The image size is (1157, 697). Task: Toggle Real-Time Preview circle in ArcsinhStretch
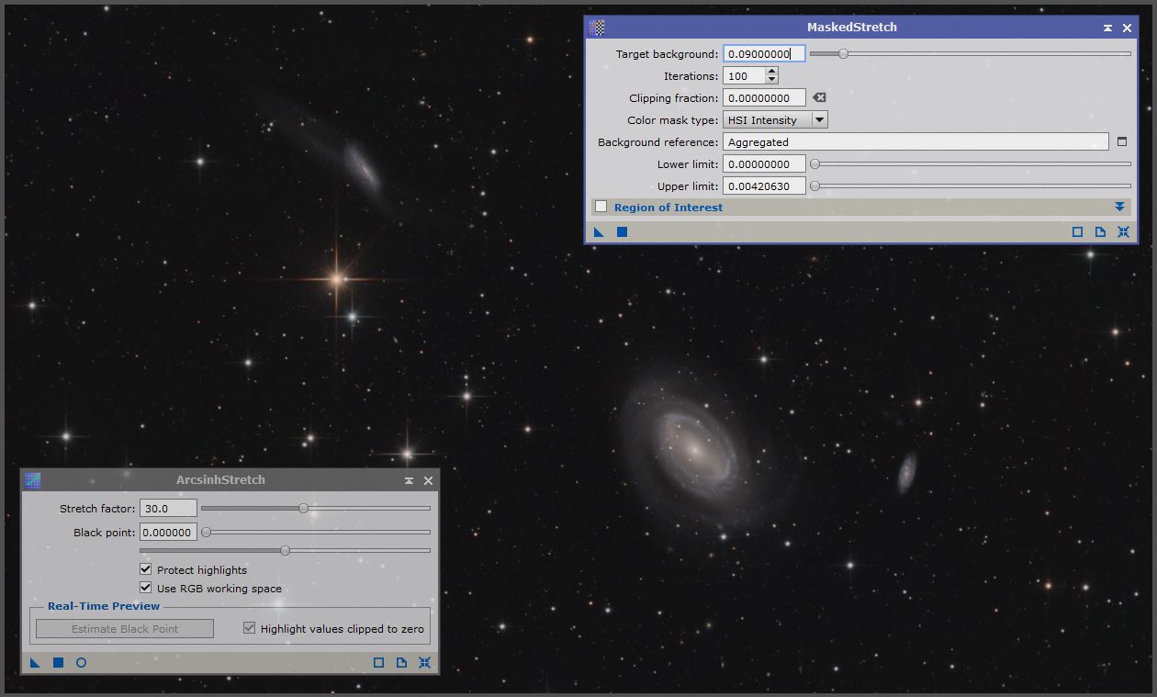(81, 662)
